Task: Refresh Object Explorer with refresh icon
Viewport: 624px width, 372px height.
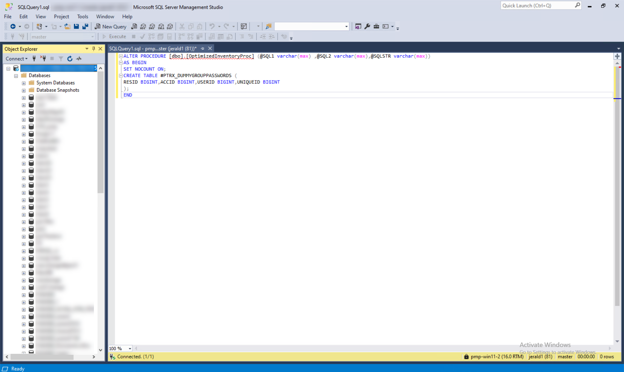Action: pyautogui.click(x=70, y=59)
